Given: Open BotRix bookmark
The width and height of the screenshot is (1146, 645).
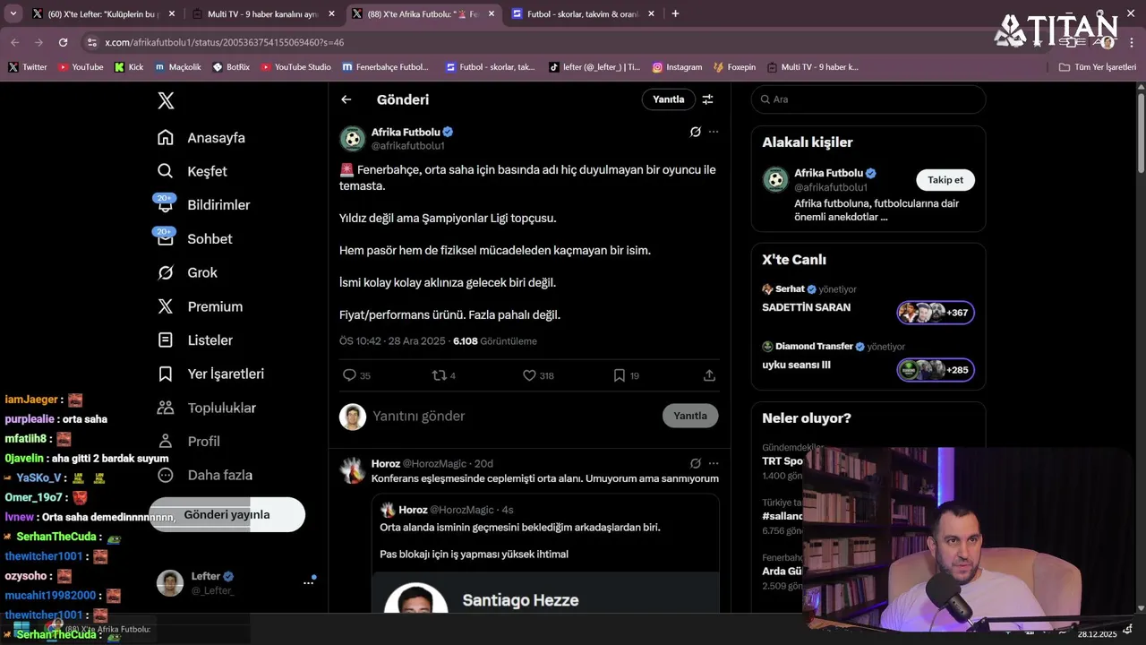Looking at the screenshot, I should pyautogui.click(x=231, y=67).
